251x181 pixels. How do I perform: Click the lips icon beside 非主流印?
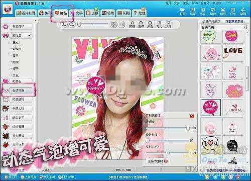6,27
